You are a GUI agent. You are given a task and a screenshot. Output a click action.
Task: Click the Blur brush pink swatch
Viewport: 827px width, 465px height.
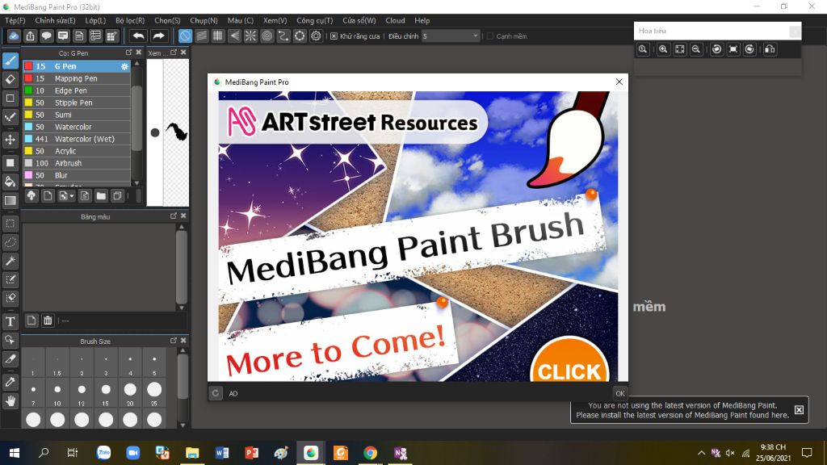[x=28, y=175]
